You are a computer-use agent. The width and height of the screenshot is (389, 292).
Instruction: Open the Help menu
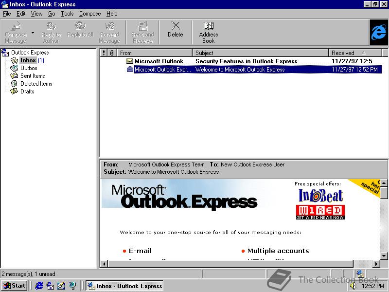pos(112,14)
